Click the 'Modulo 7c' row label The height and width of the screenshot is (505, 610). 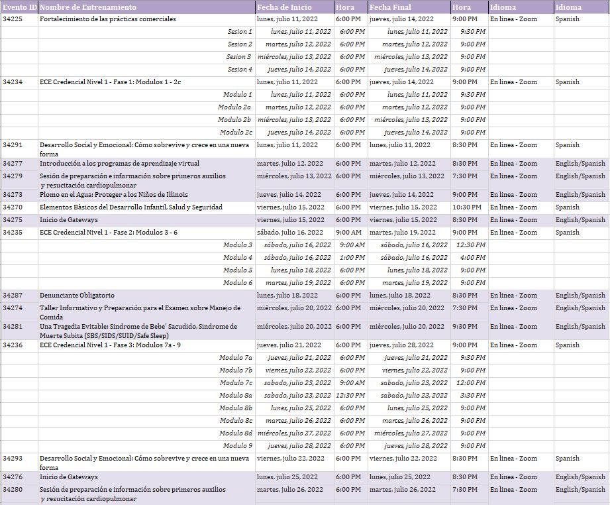[236, 383]
